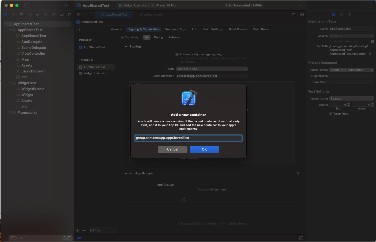Reveal full path arrow icon in inspector
The image size is (376, 242).
point(370,54)
